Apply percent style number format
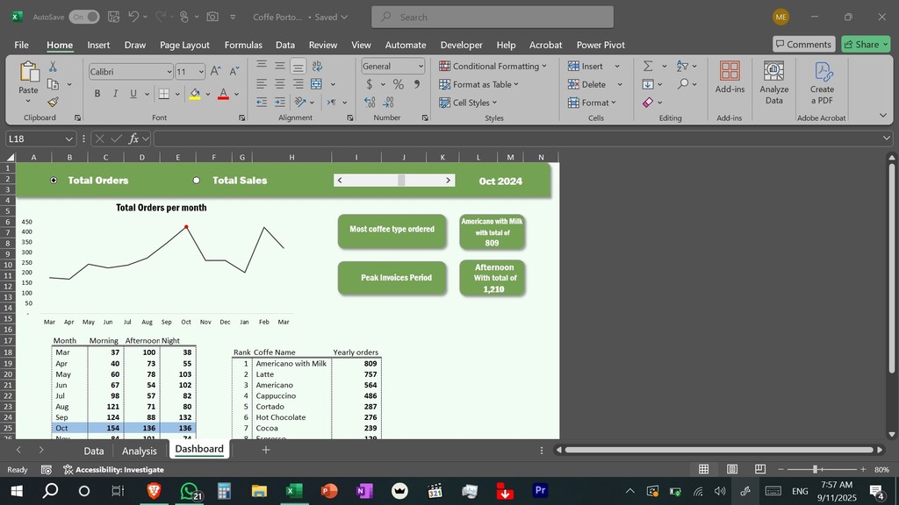This screenshot has height=505, width=899. click(x=398, y=84)
